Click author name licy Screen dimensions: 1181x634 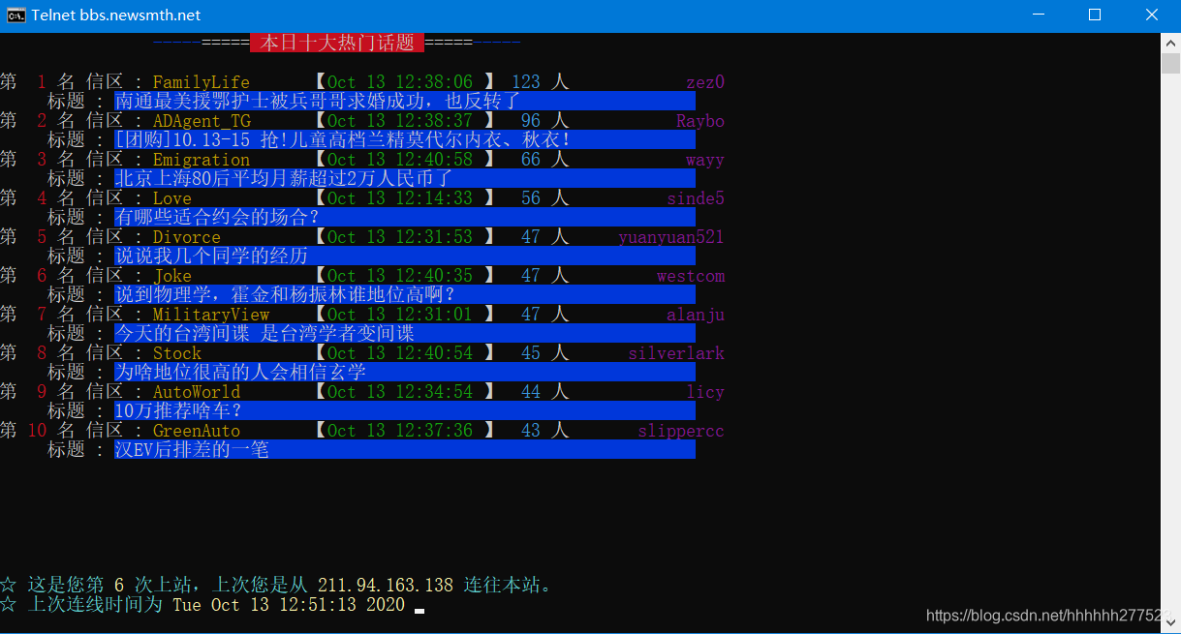[705, 392]
